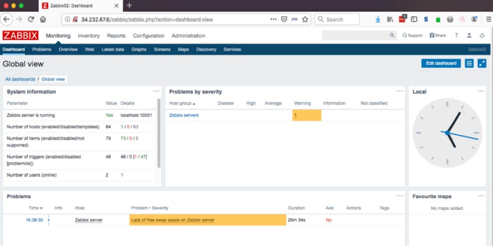Open the Reports menu
Screen dimensions: 493x246
click(117, 36)
